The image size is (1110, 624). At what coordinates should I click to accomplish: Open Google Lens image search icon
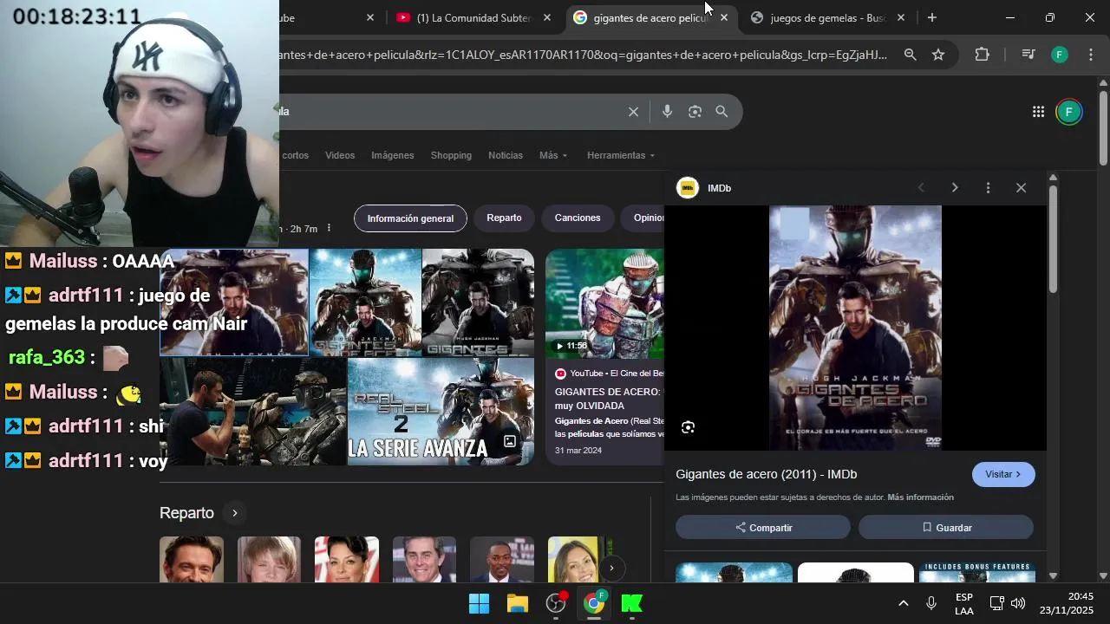[x=695, y=112]
